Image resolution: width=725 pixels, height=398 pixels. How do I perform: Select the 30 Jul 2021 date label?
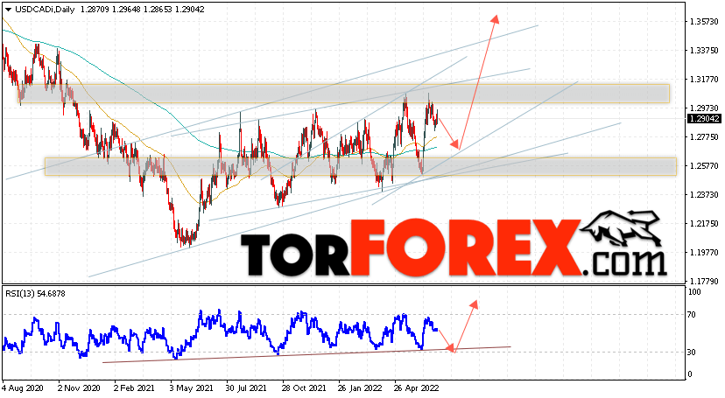click(246, 388)
